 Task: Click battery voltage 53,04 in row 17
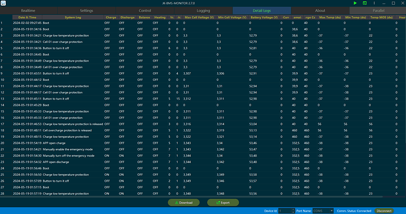tap(253, 124)
